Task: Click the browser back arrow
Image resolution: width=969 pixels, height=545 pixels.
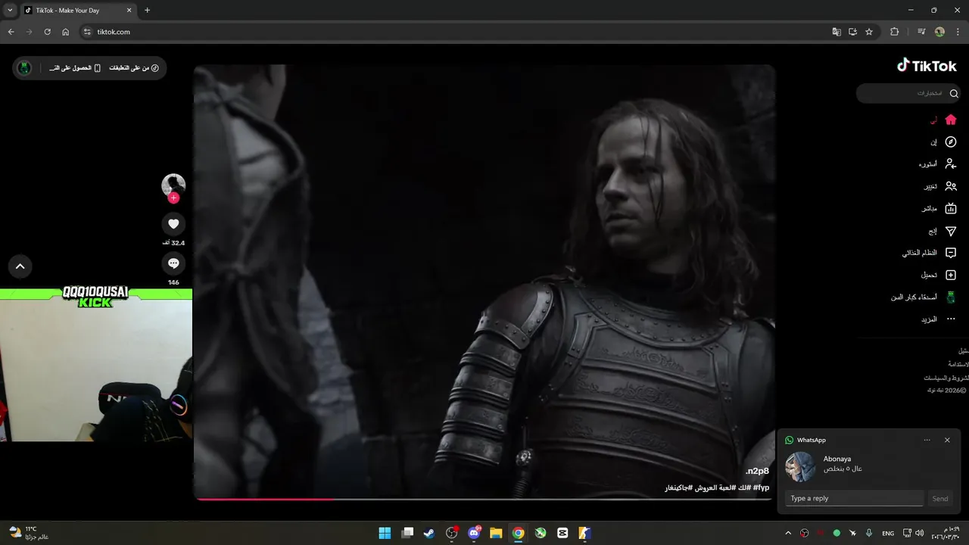Action: (11, 32)
